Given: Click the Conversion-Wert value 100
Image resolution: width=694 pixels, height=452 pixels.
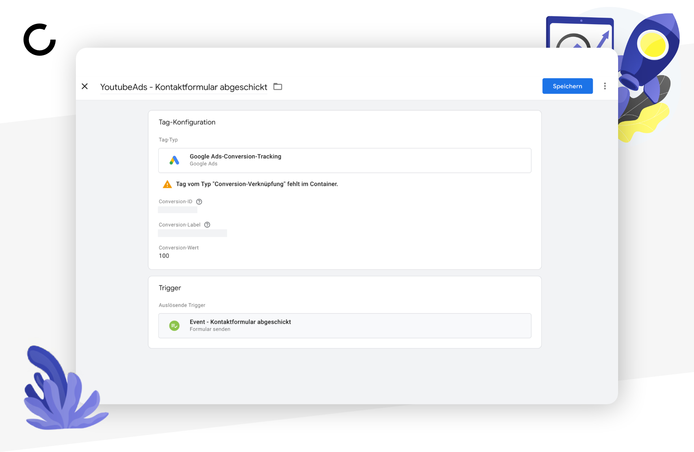Looking at the screenshot, I should (x=164, y=256).
